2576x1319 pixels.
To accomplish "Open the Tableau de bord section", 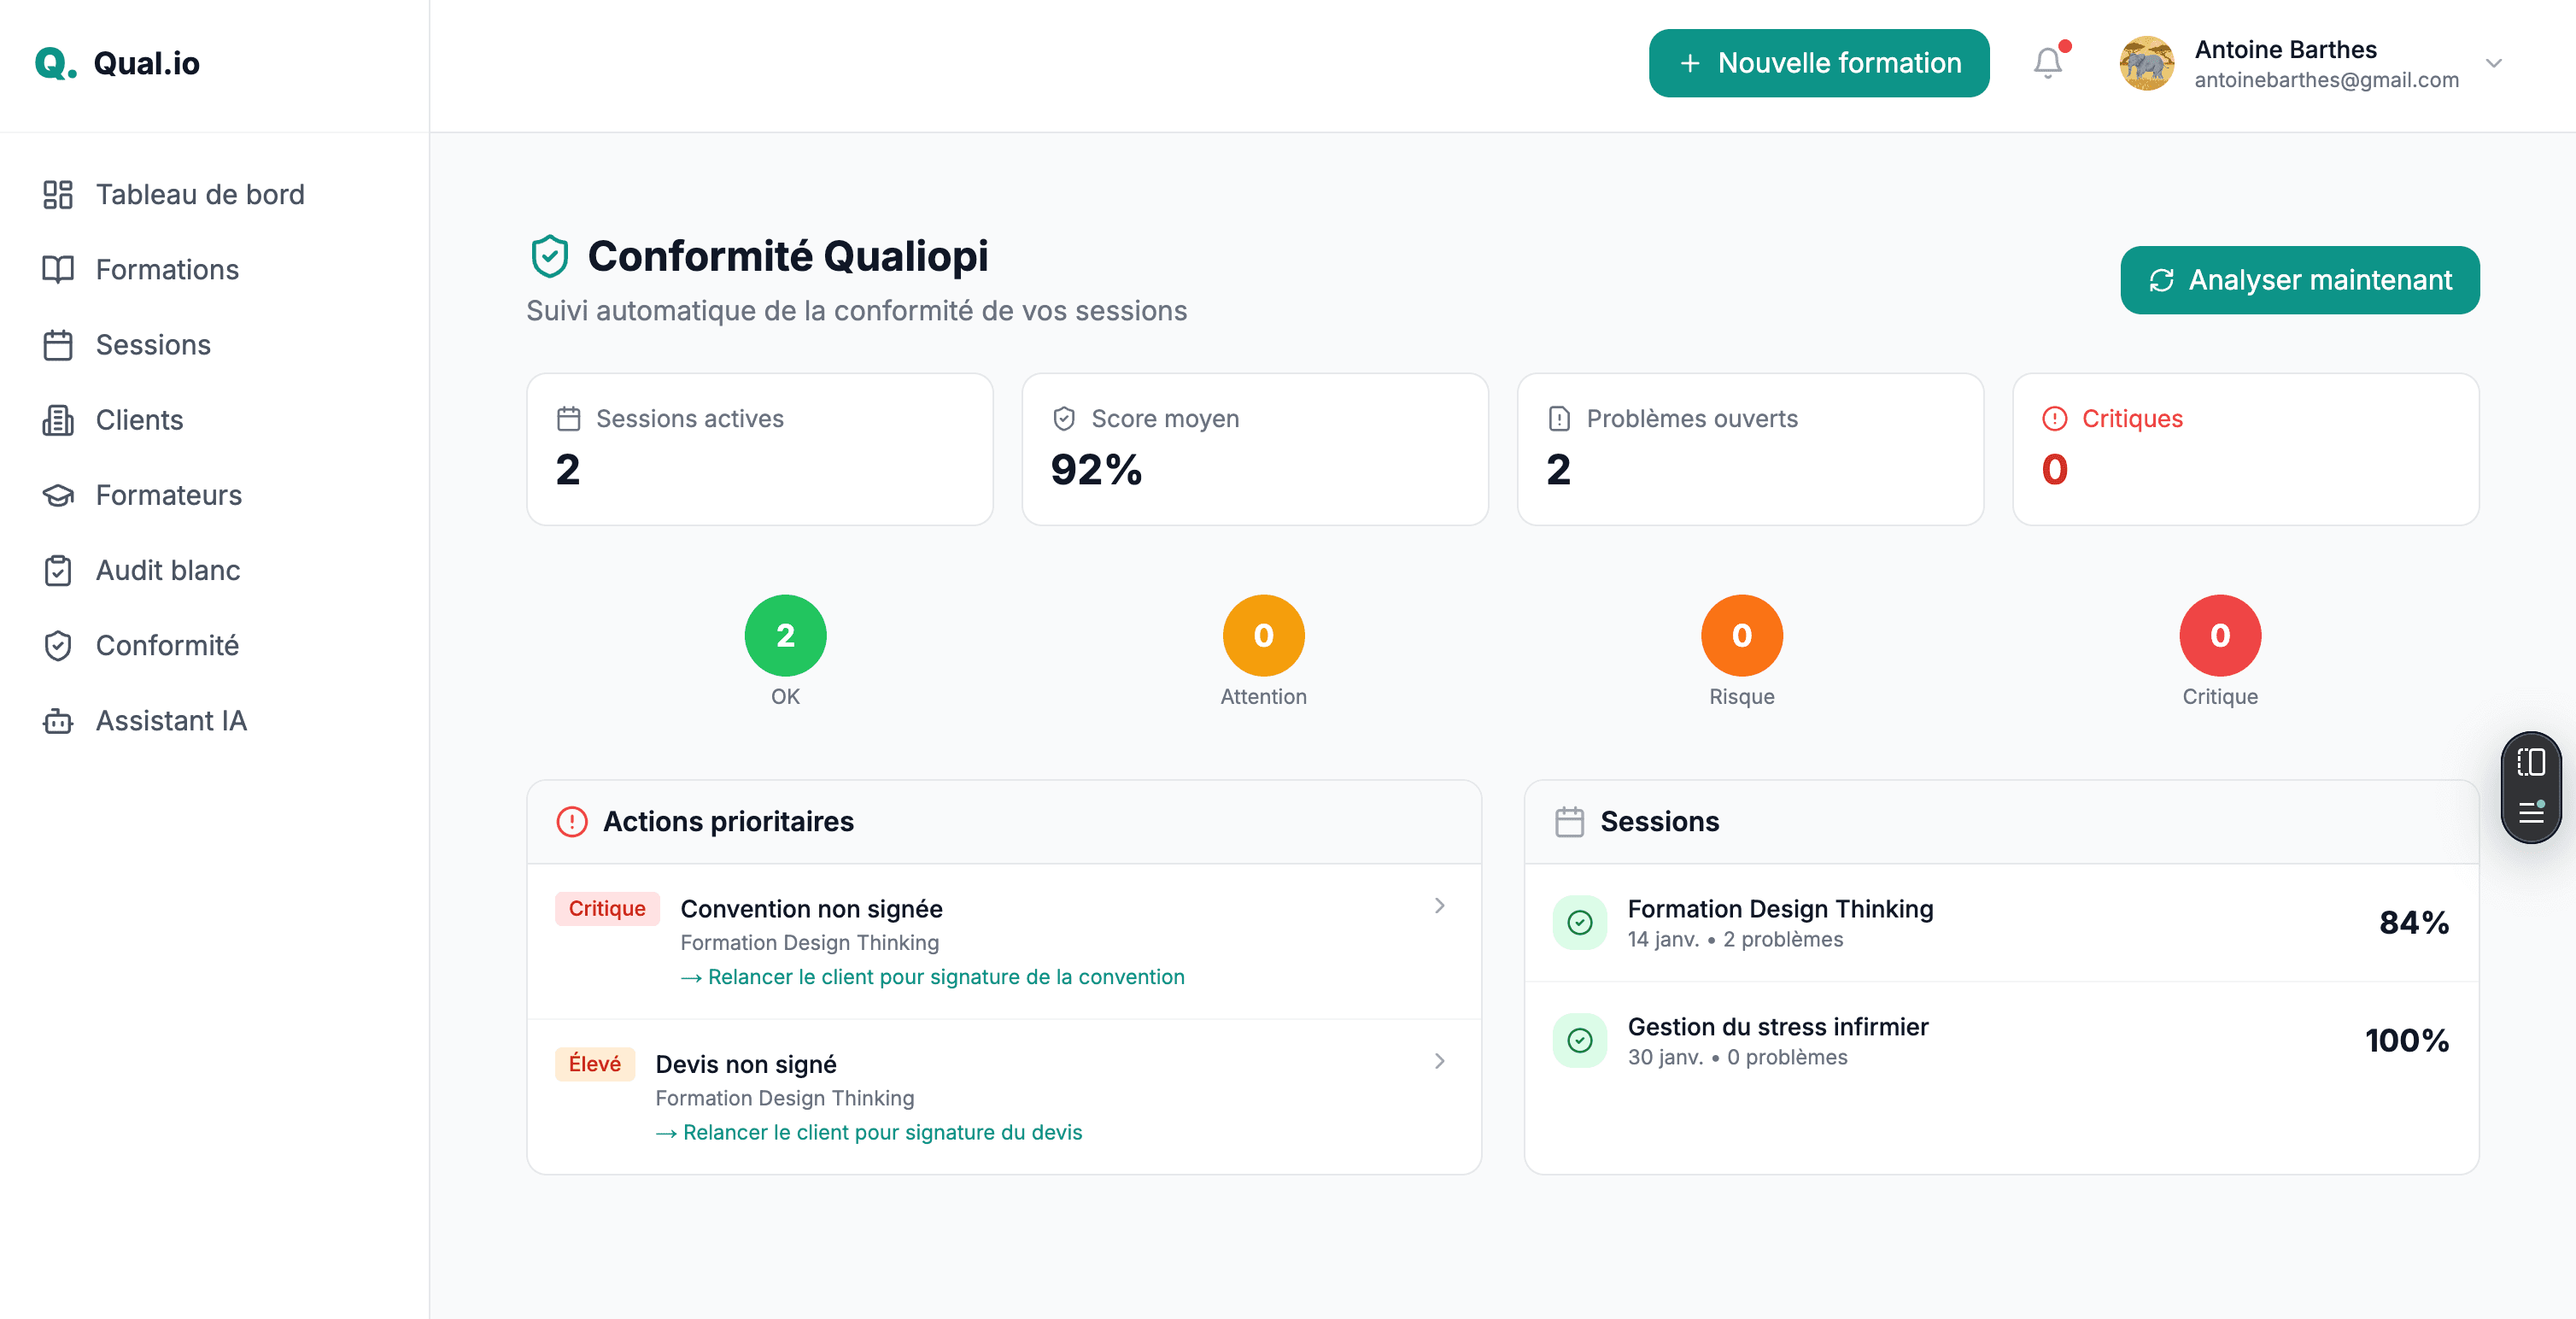I will pos(200,194).
